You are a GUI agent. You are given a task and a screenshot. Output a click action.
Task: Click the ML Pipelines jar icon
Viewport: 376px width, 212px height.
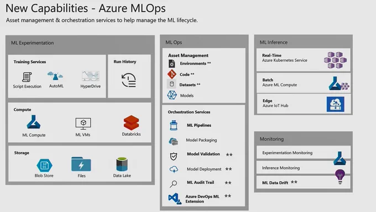tap(174, 125)
